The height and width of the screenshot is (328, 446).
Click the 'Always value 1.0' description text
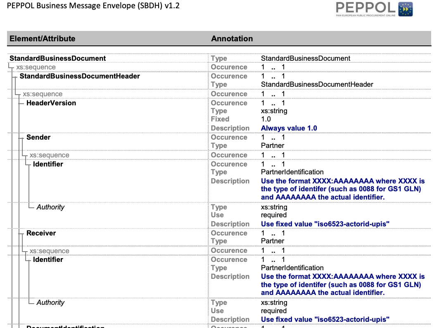coord(289,128)
